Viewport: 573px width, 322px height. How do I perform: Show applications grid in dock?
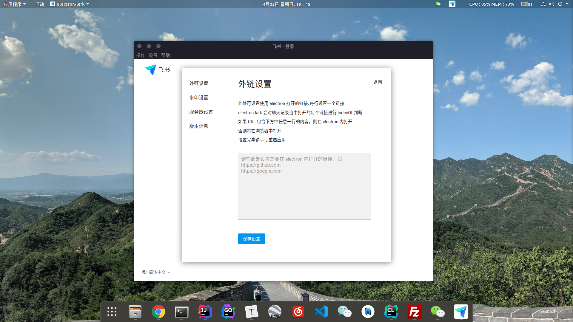coord(112,312)
